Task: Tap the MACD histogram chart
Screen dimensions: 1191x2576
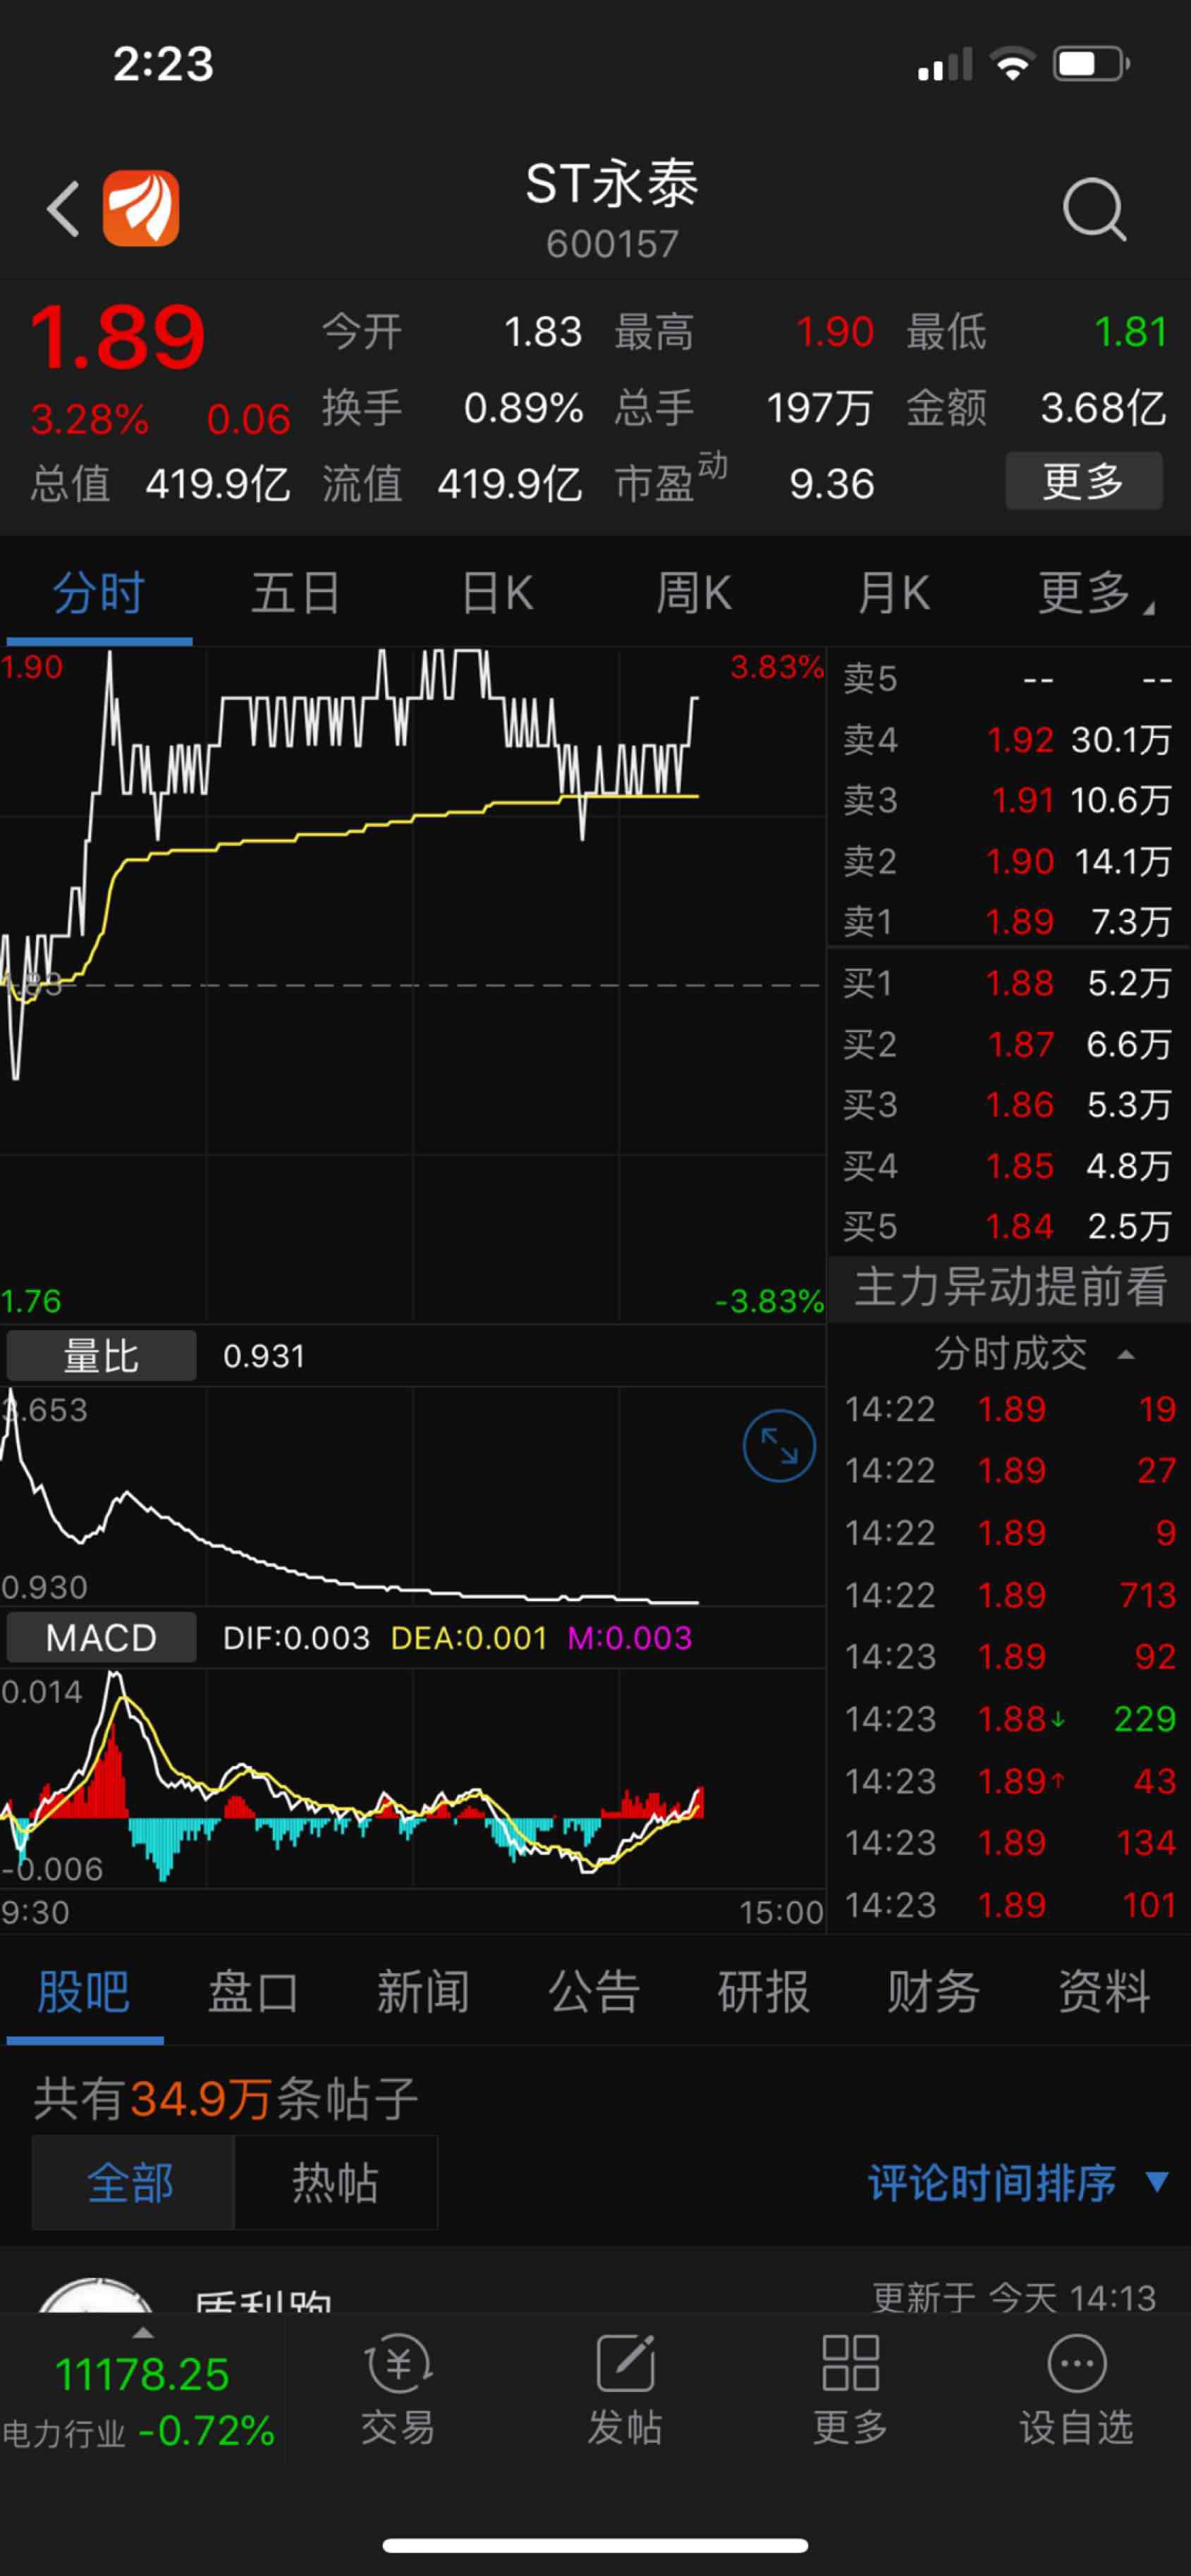Action: (412, 1778)
